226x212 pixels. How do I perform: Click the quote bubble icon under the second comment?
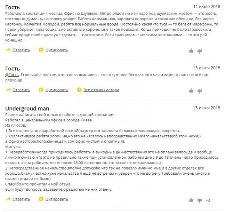41,90
